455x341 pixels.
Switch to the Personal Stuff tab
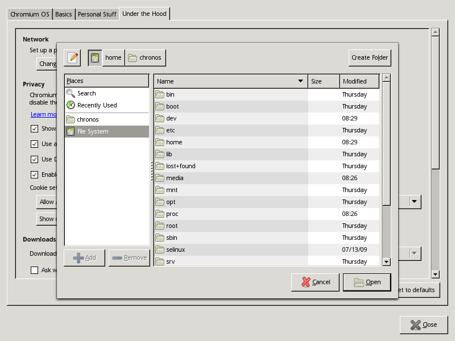[x=97, y=14]
